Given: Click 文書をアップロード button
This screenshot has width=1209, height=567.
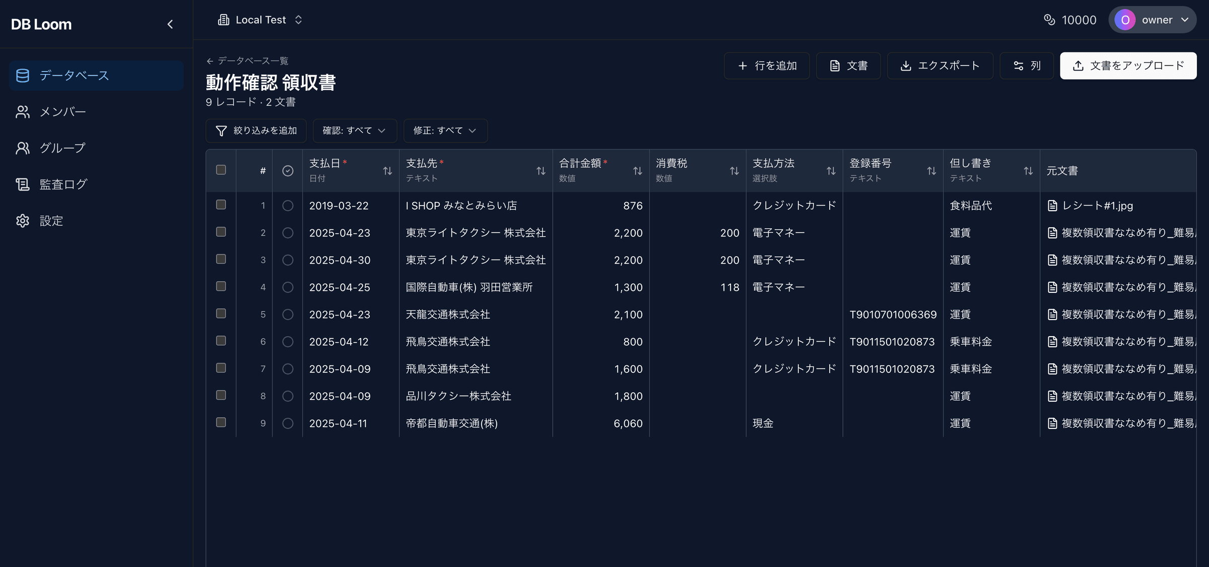Looking at the screenshot, I should (1128, 66).
